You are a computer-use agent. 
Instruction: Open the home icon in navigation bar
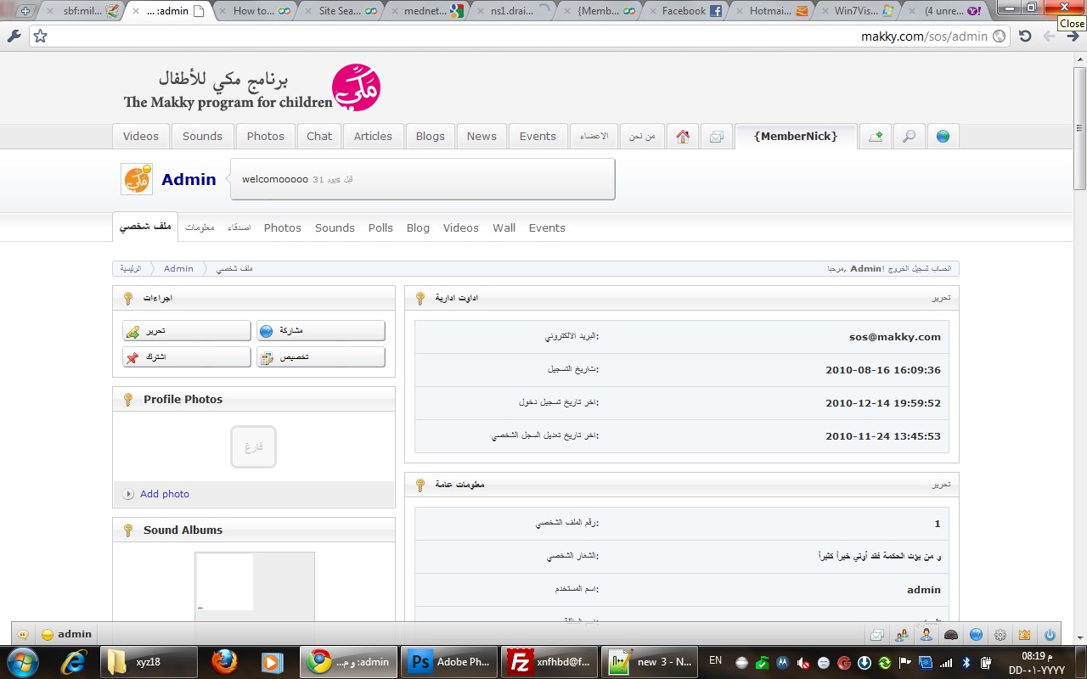click(683, 137)
